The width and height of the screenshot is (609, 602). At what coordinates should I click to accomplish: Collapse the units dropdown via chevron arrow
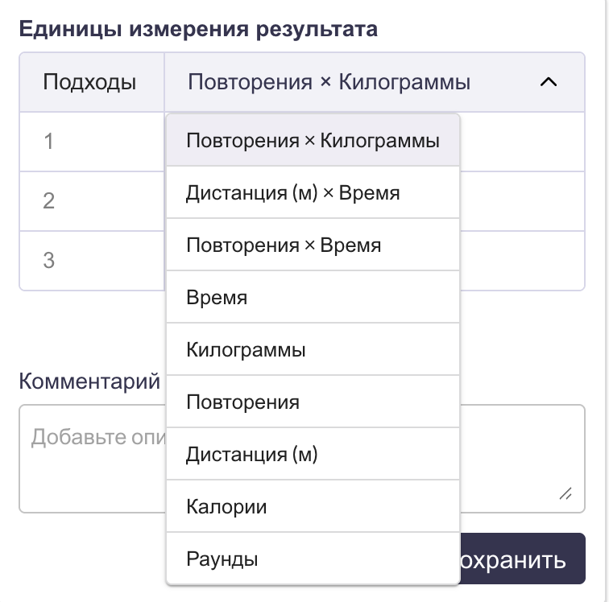(x=549, y=82)
